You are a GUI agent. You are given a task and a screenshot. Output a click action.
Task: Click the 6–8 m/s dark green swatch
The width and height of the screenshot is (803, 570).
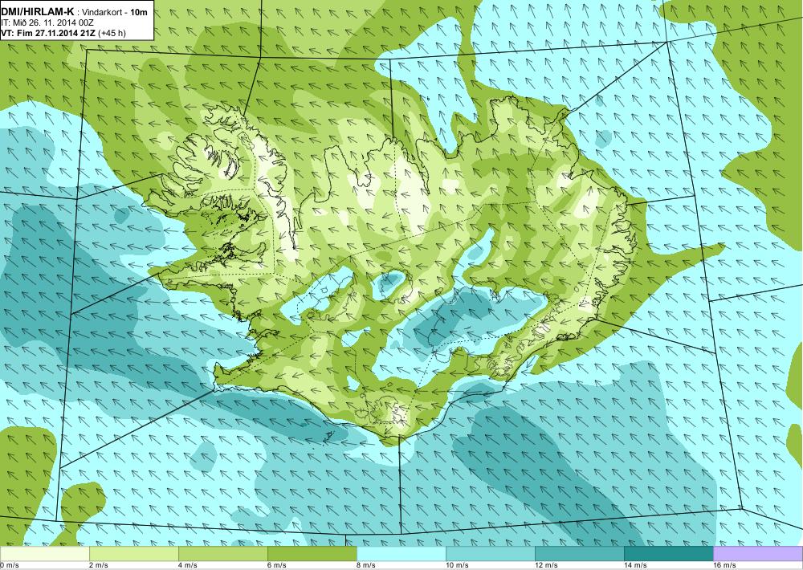tap(312, 554)
